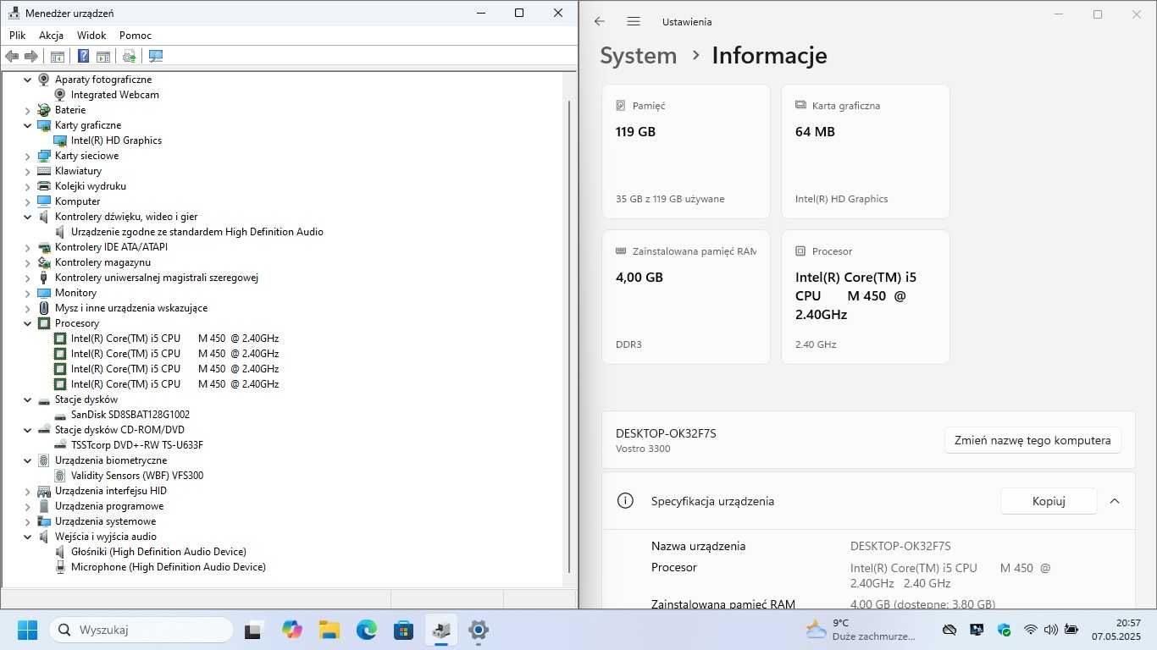
Task: Select Microphone (High Definition Audio Device)
Action: point(168,567)
